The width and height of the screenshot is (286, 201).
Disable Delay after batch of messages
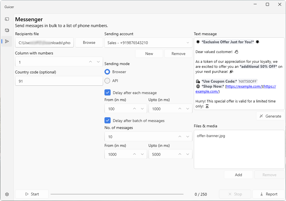107,121
